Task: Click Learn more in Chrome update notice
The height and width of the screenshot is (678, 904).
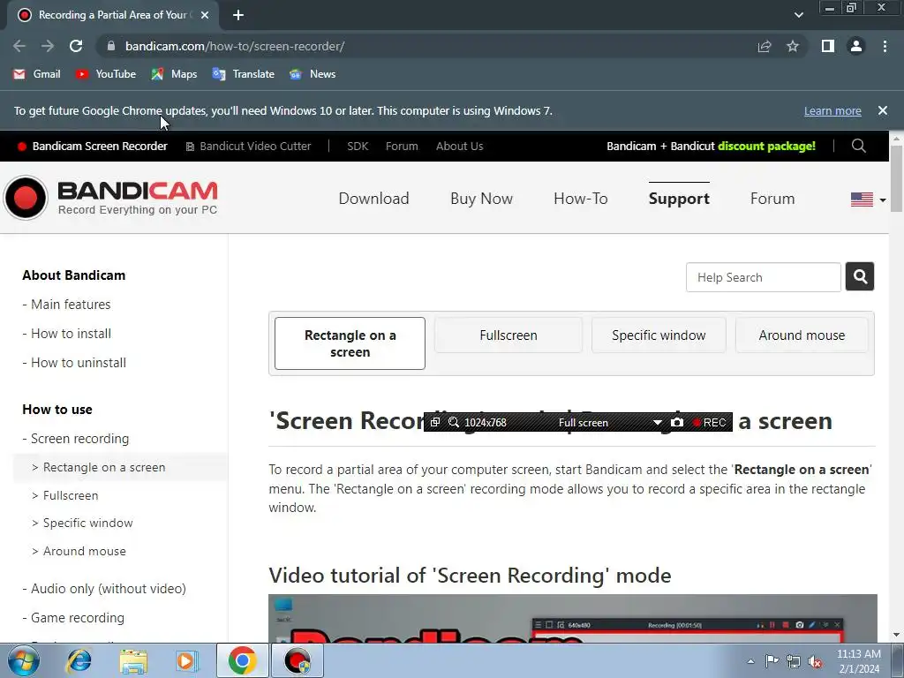Action: (x=832, y=110)
